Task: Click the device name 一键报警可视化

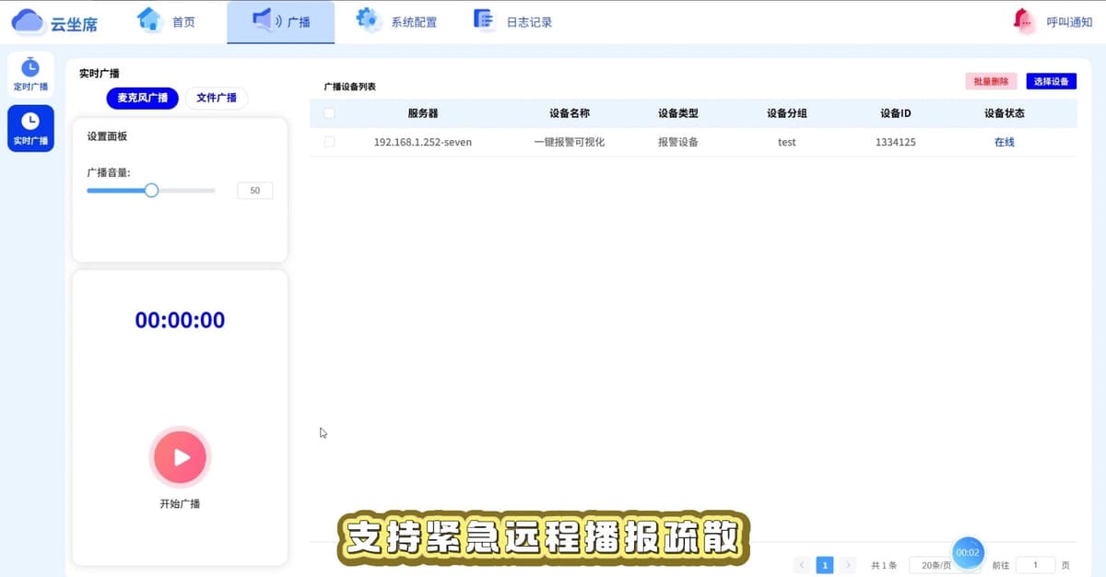Action: point(570,142)
